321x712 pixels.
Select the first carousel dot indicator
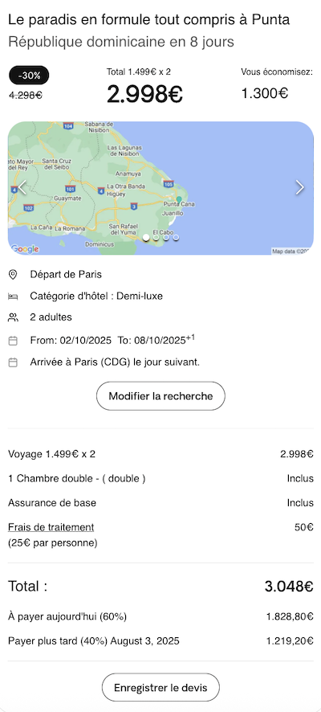[146, 237]
